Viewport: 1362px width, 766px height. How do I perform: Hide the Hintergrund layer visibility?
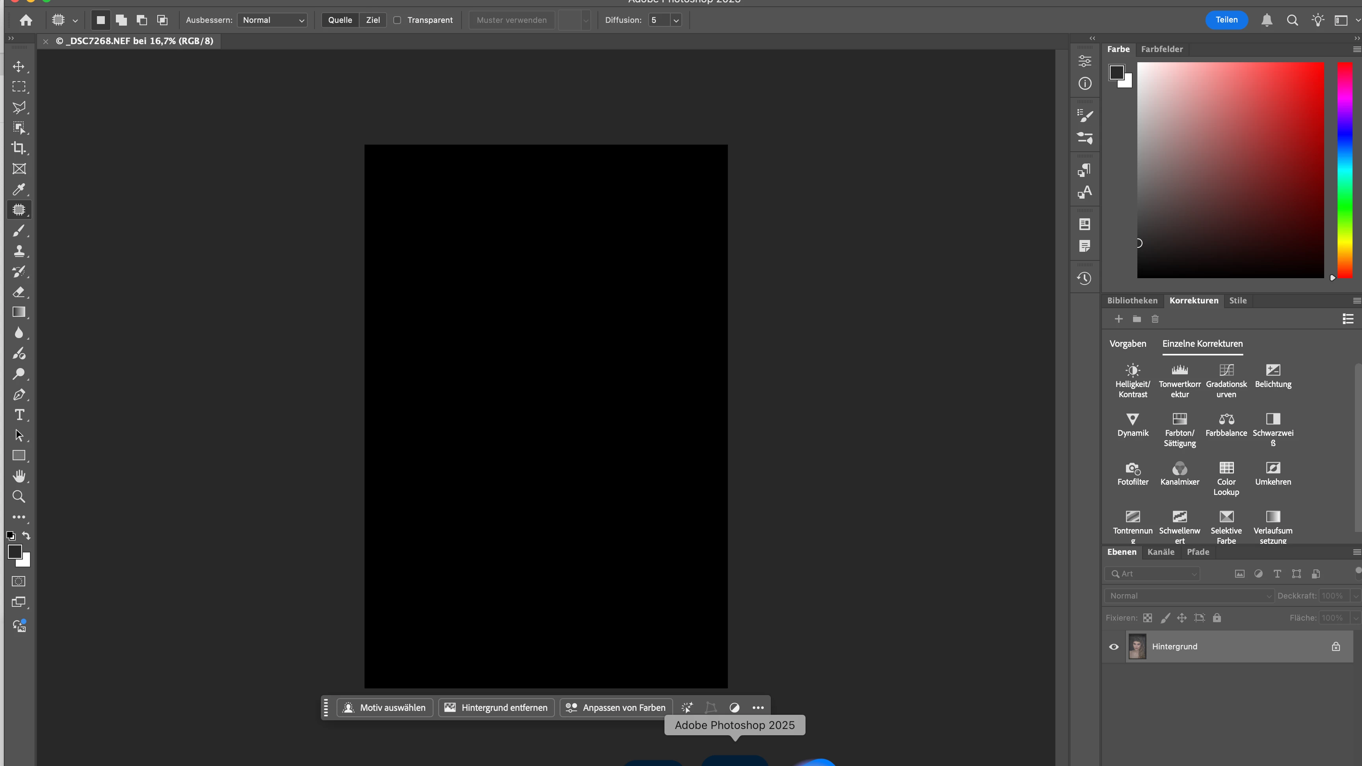click(1113, 647)
